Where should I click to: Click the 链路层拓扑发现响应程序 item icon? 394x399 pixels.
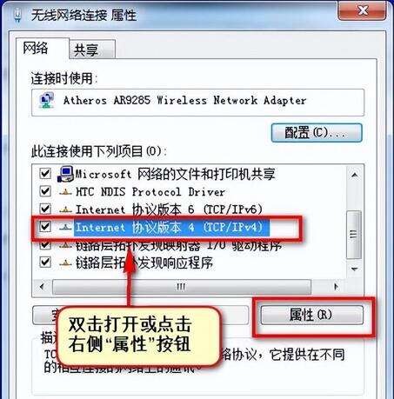tap(65, 263)
